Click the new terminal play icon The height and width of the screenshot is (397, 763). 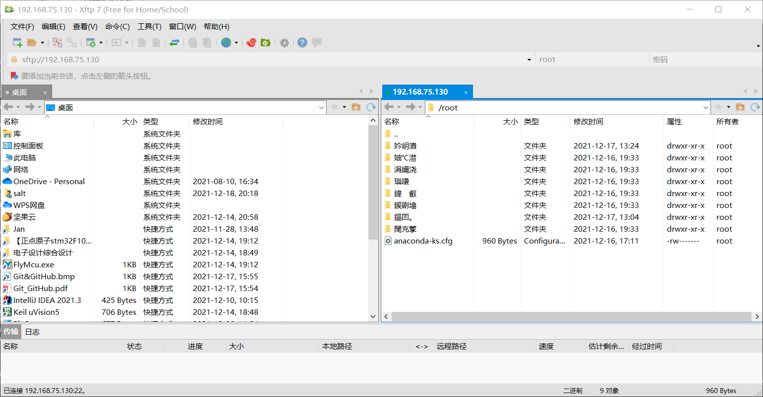117,43
